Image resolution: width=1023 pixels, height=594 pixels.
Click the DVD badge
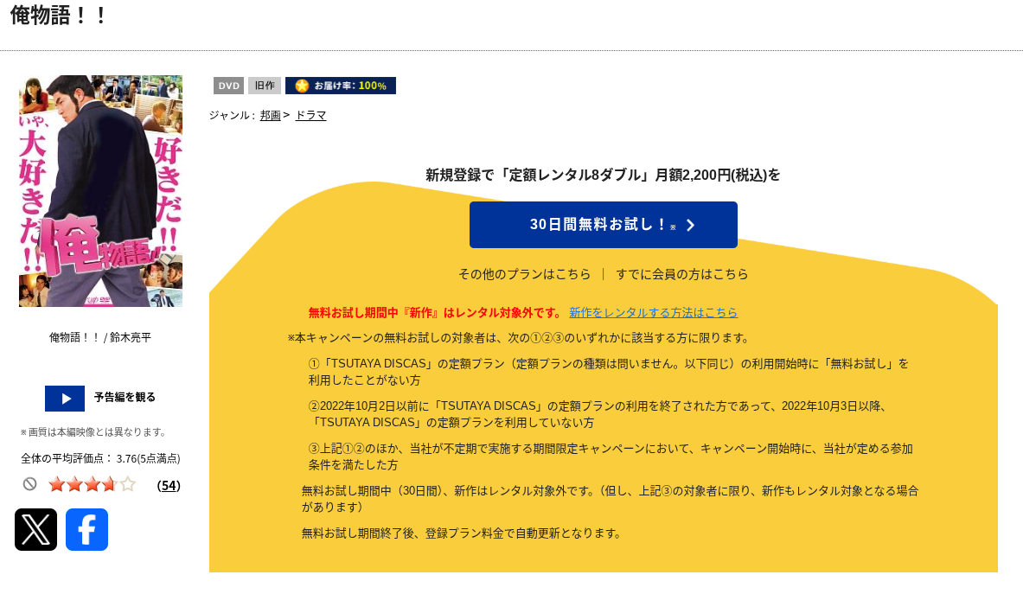pos(228,86)
